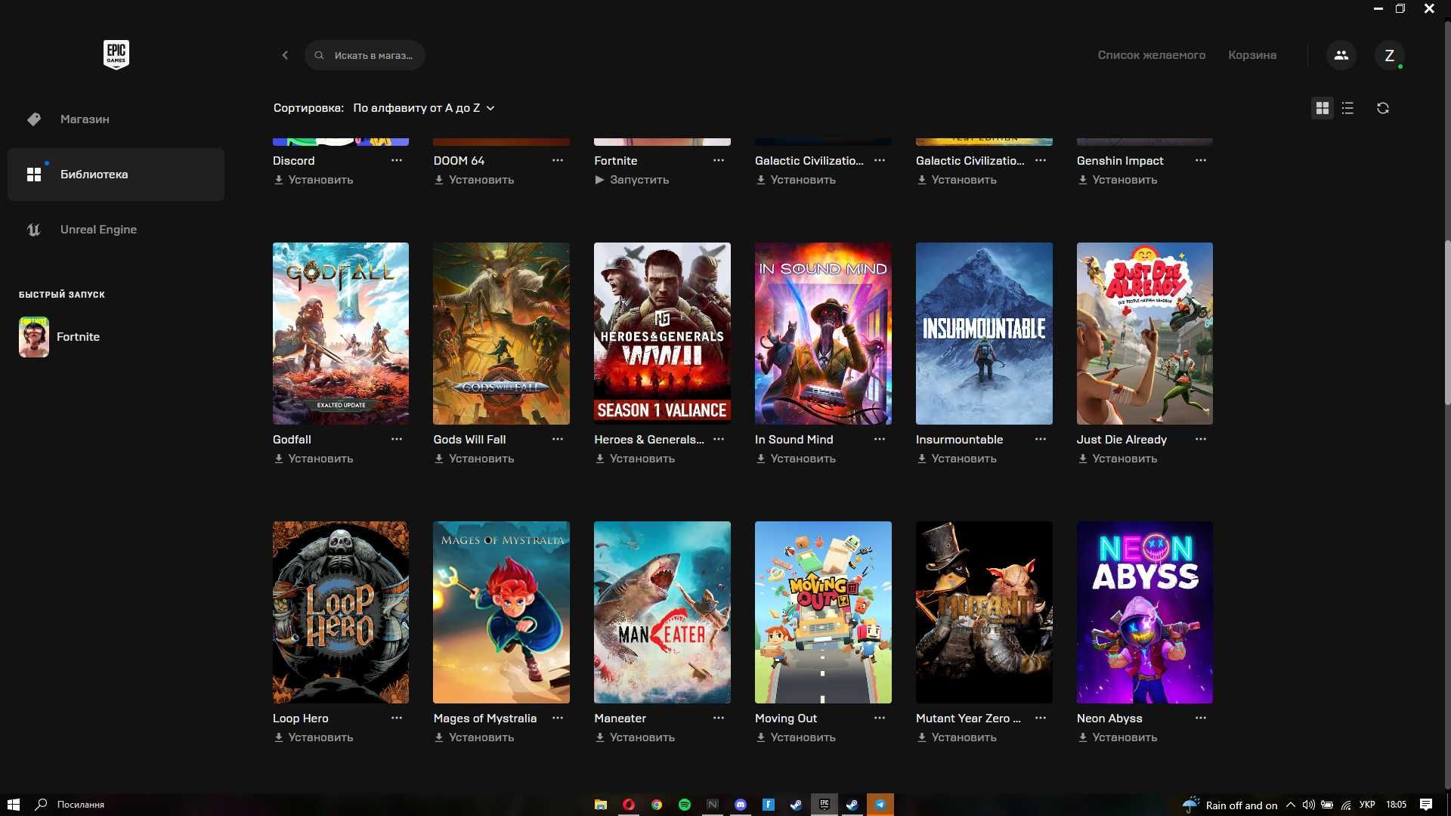Open the Windows Start menu
Screen dimensions: 1451x816
click(13, 805)
